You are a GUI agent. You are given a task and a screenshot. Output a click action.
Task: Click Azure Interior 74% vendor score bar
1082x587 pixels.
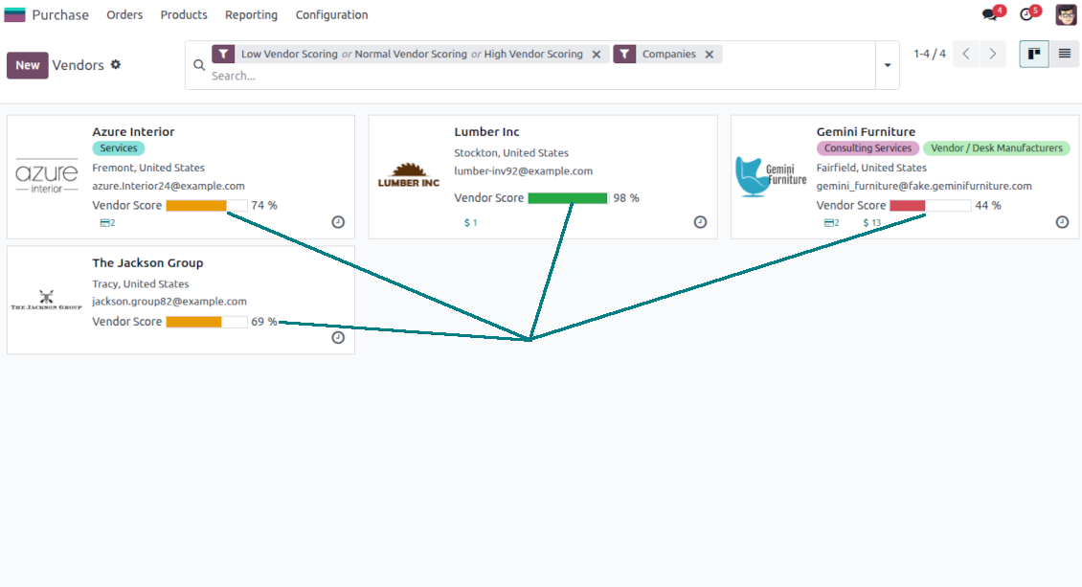point(206,206)
